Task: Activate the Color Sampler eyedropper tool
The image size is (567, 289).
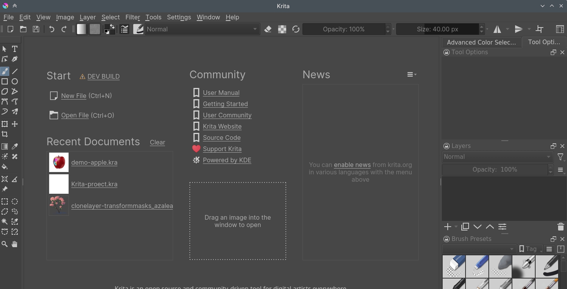Action: pos(15,146)
